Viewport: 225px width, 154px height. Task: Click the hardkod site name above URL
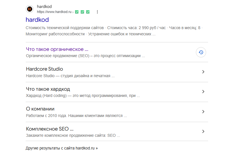click(44, 6)
